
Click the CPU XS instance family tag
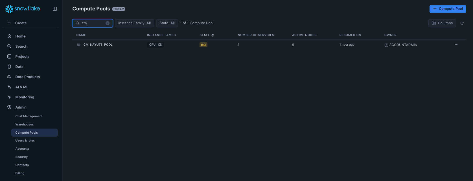[156, 45]
